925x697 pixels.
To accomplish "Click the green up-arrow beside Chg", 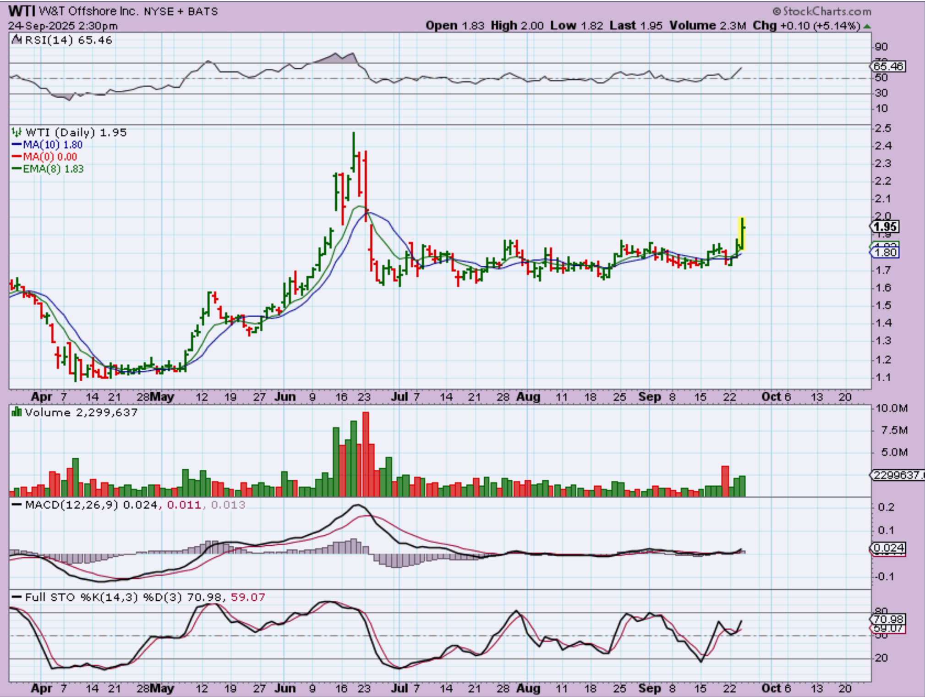I will tap(867, 26).
